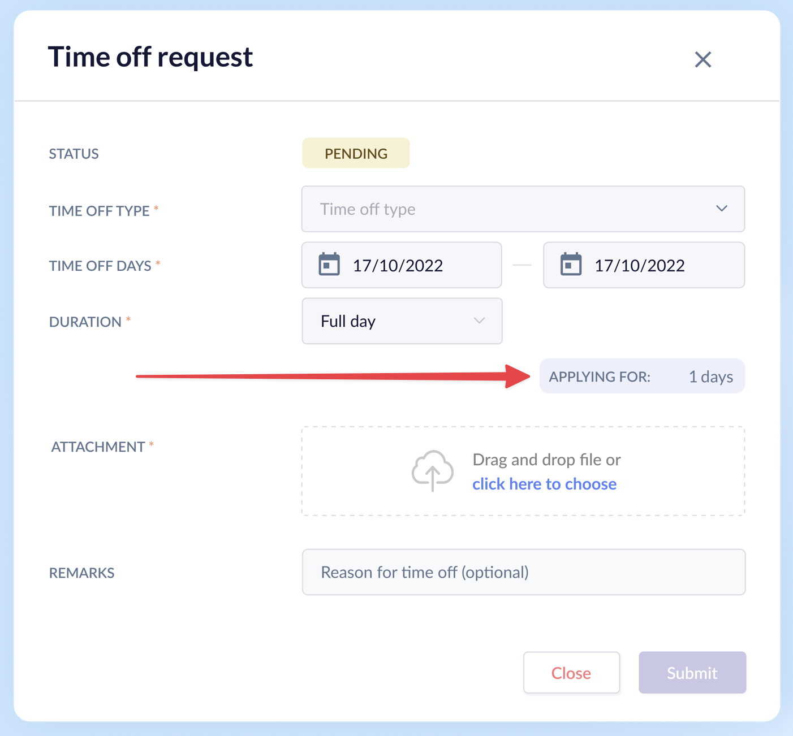Click the PENDING status badge
Image resolution: width=793 pixels, height=736 pixels.
[x=356, y=153]
